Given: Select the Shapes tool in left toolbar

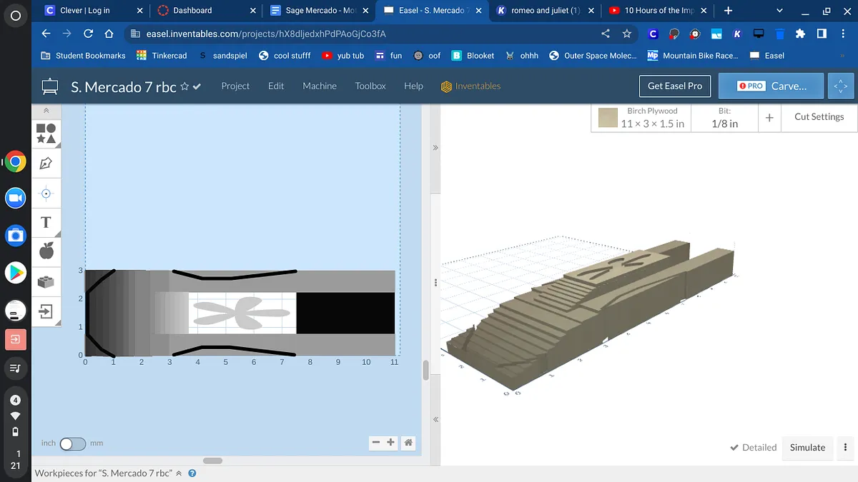Looking at the screenshot, I should (46, 134).
